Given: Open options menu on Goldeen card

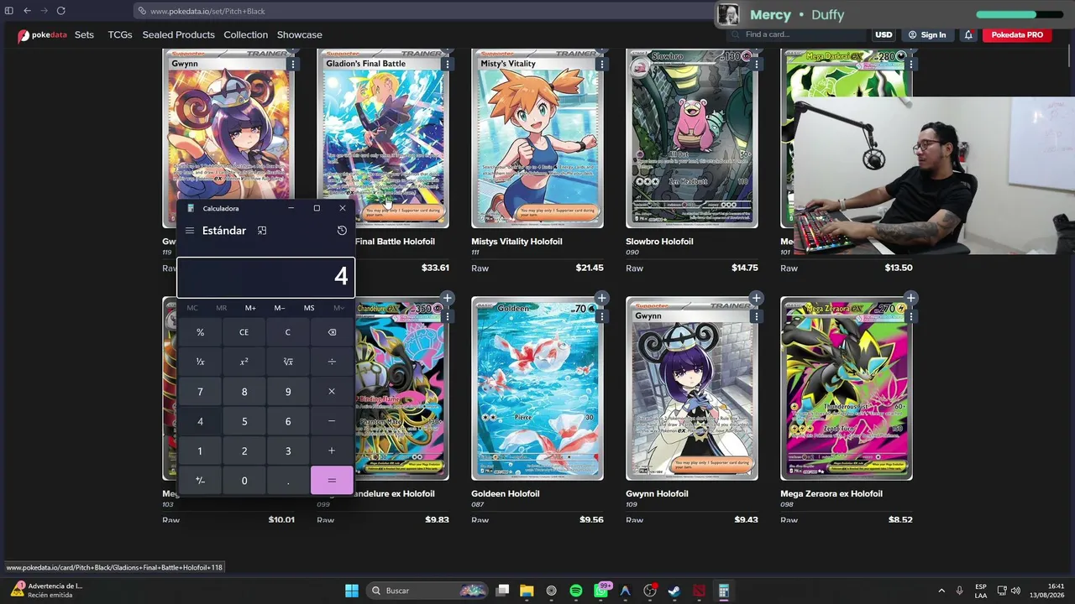Looking at the screenshot, I should tap(602, 316).
